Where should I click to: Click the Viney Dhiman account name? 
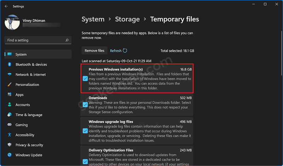click(x=34, y=21)
